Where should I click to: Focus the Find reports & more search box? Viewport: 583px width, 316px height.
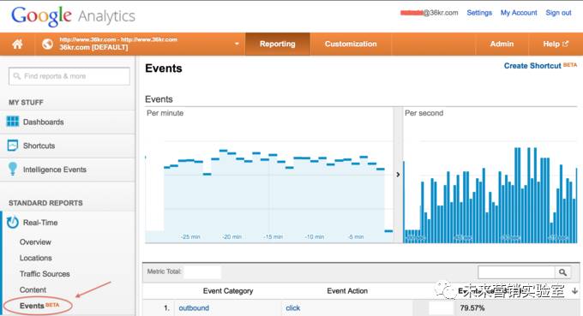(69, 76)
